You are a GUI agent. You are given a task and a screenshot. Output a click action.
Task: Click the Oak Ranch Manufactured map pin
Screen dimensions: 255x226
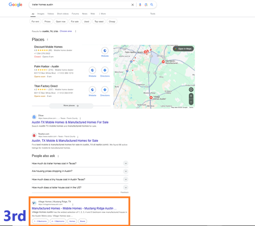(x=163, y=62)
